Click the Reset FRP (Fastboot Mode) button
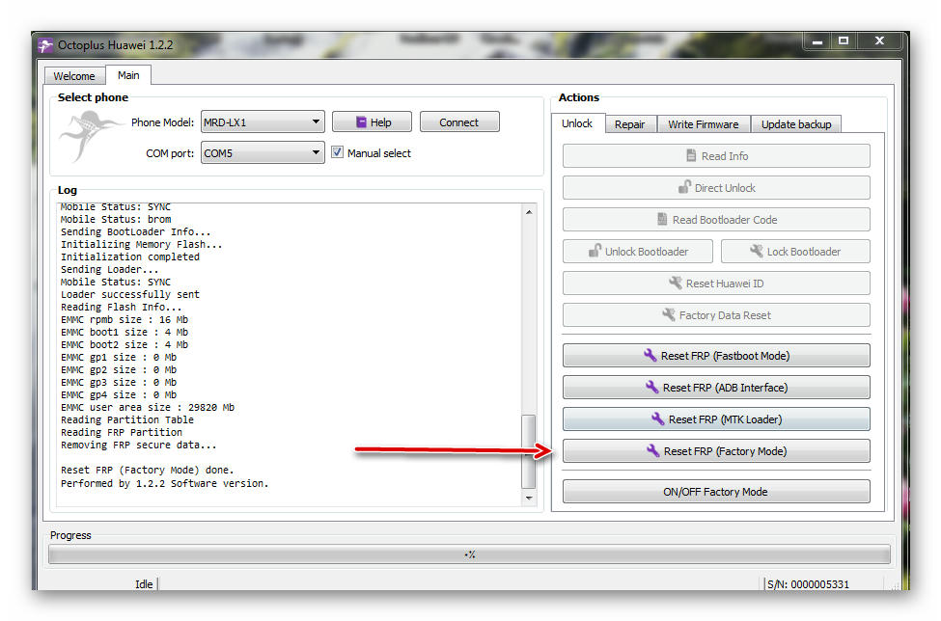Screen dimensions: 941x621 716,356
